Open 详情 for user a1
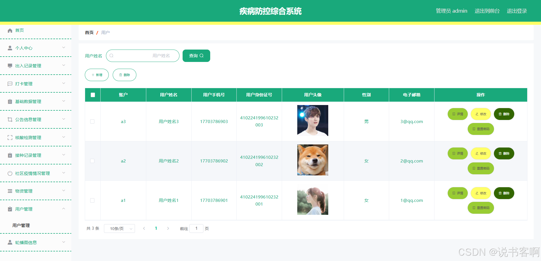This screenshot has height=261, width=541. point(458,193)
